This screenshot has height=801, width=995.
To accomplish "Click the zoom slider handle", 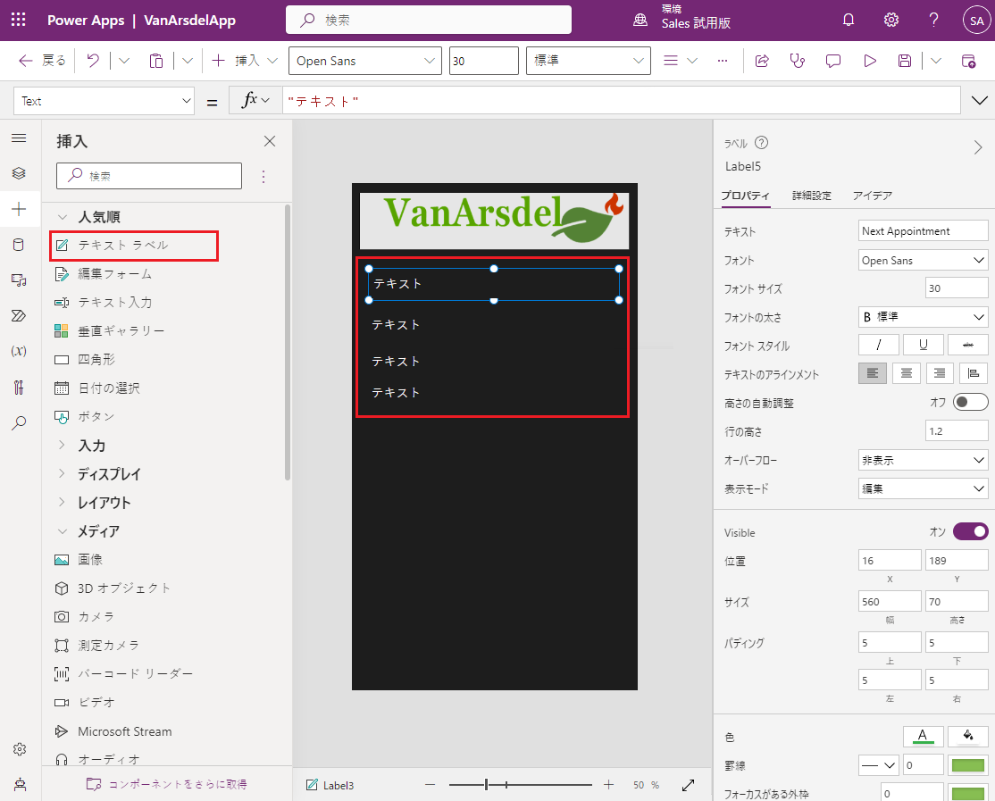I will tap(486, 785).
